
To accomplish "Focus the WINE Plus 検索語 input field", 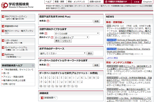I will [x=71, y=21].
